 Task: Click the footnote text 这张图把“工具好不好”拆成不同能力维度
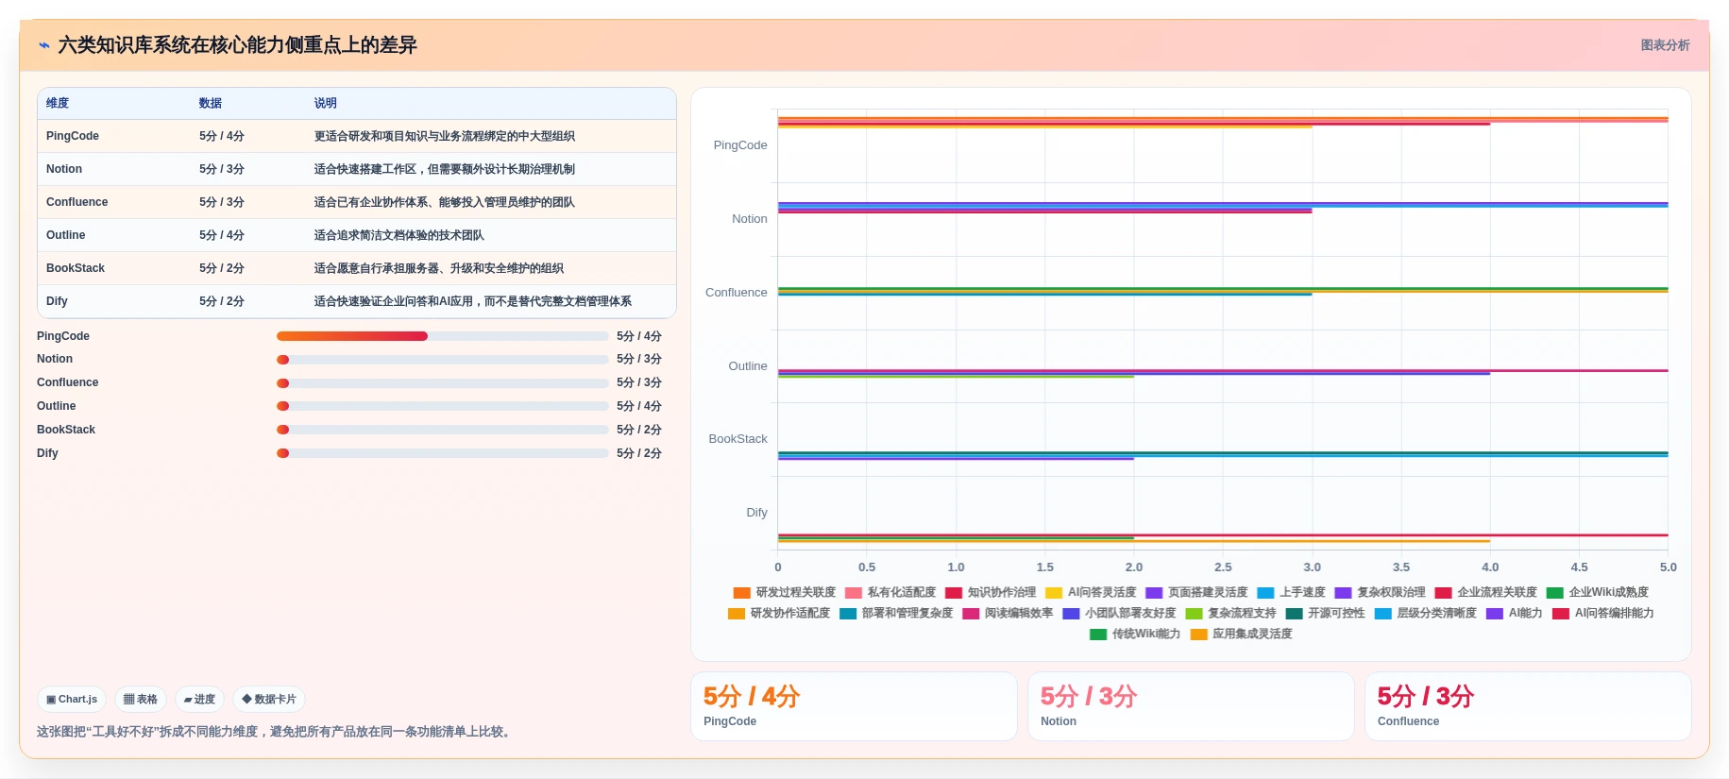(276, 732)
